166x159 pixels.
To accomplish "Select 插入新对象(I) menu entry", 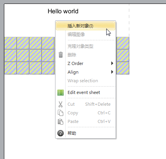I will tap(86, 26).
